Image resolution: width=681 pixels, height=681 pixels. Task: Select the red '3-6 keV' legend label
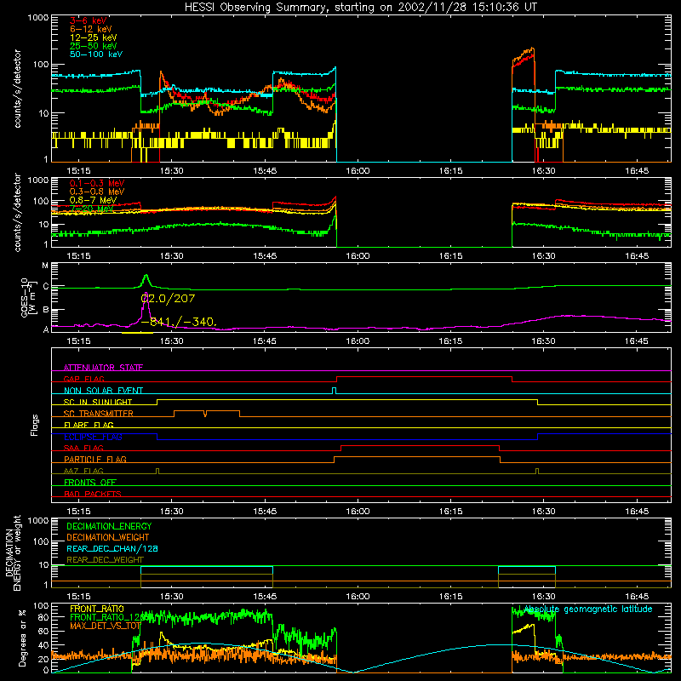coord(89,20)
